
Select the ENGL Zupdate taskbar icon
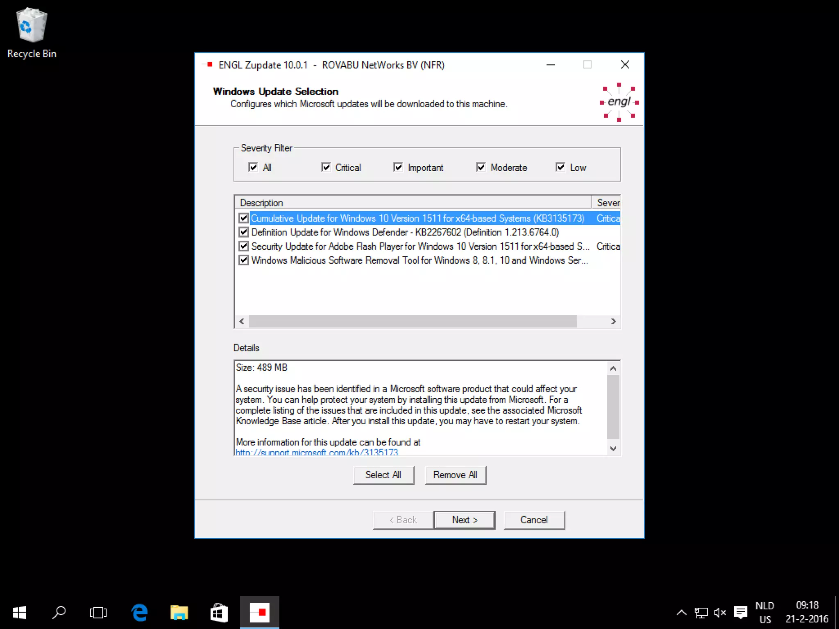click(259, 613)
